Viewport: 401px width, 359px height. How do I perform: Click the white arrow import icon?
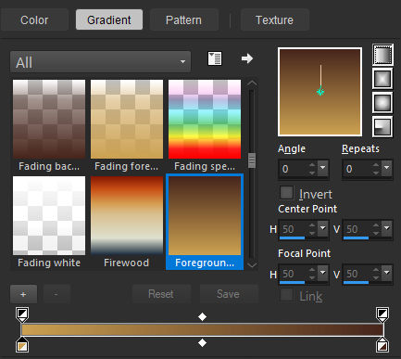(x=247, y=58)
